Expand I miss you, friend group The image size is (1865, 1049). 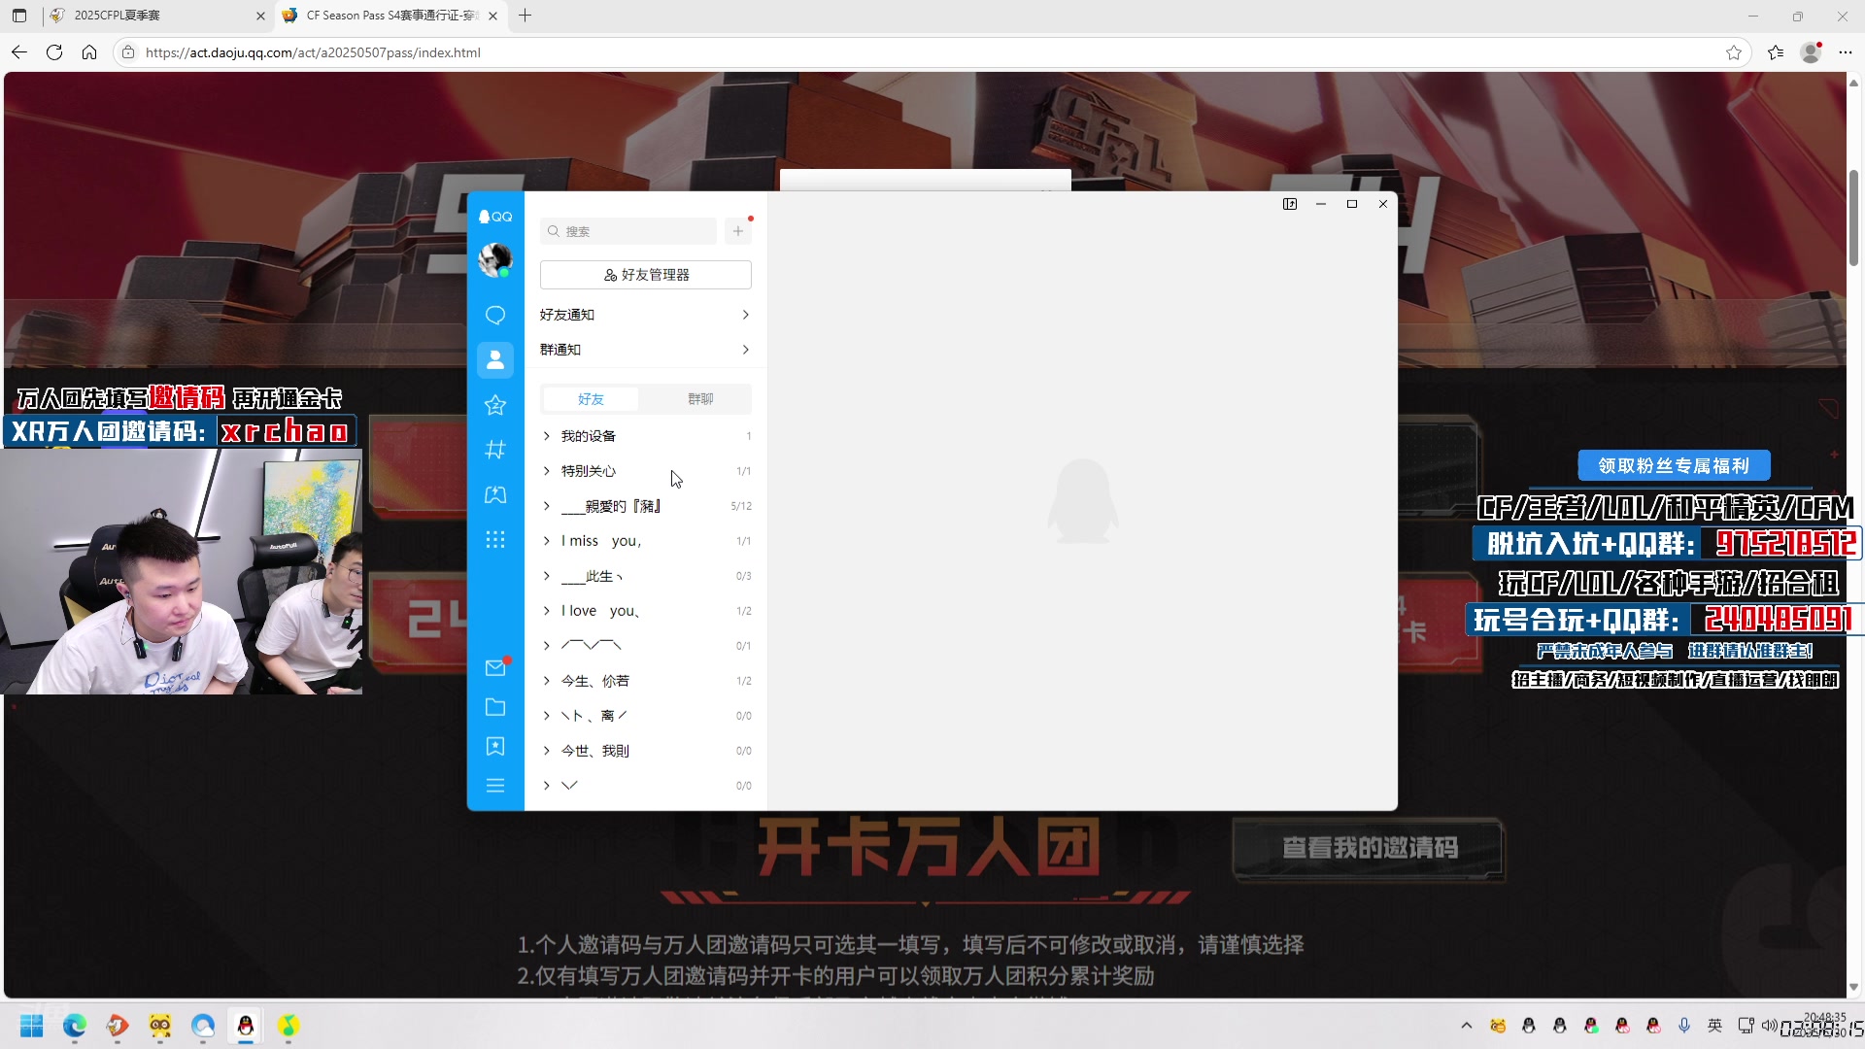point(646,541)
